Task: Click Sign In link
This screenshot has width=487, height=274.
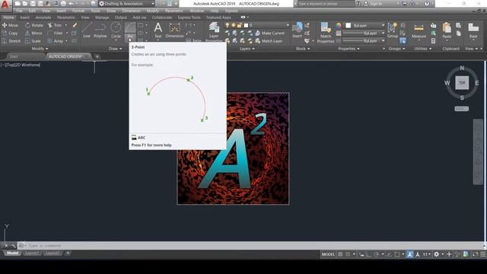Action: tap(376, 4)
